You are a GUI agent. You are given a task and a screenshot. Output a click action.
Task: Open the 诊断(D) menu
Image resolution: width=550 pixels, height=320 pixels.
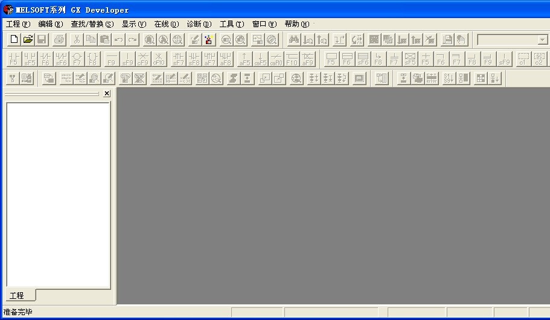pyautogui.click(x=199, y=24)
